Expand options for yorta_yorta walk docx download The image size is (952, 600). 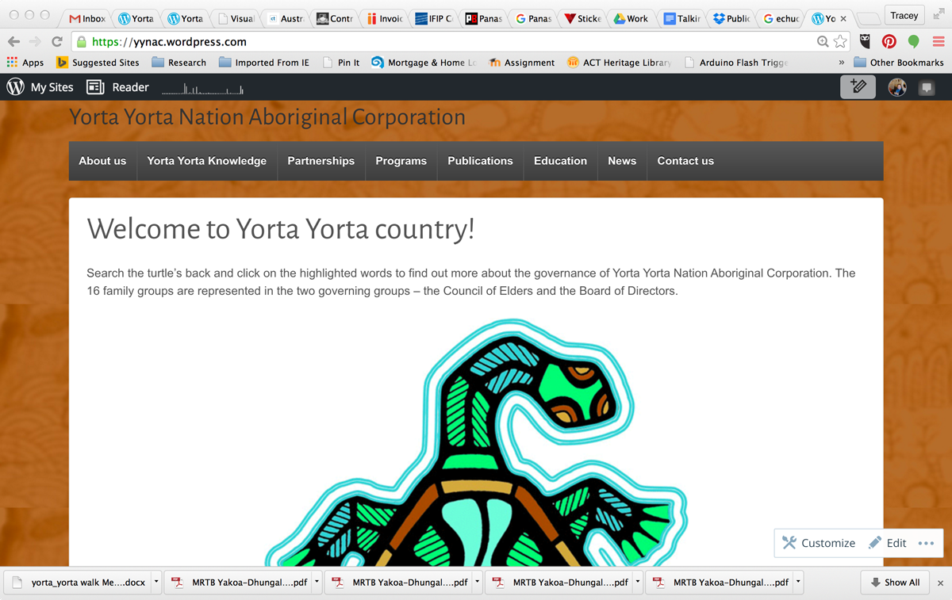pyautogui.click(x=156, y=582)
